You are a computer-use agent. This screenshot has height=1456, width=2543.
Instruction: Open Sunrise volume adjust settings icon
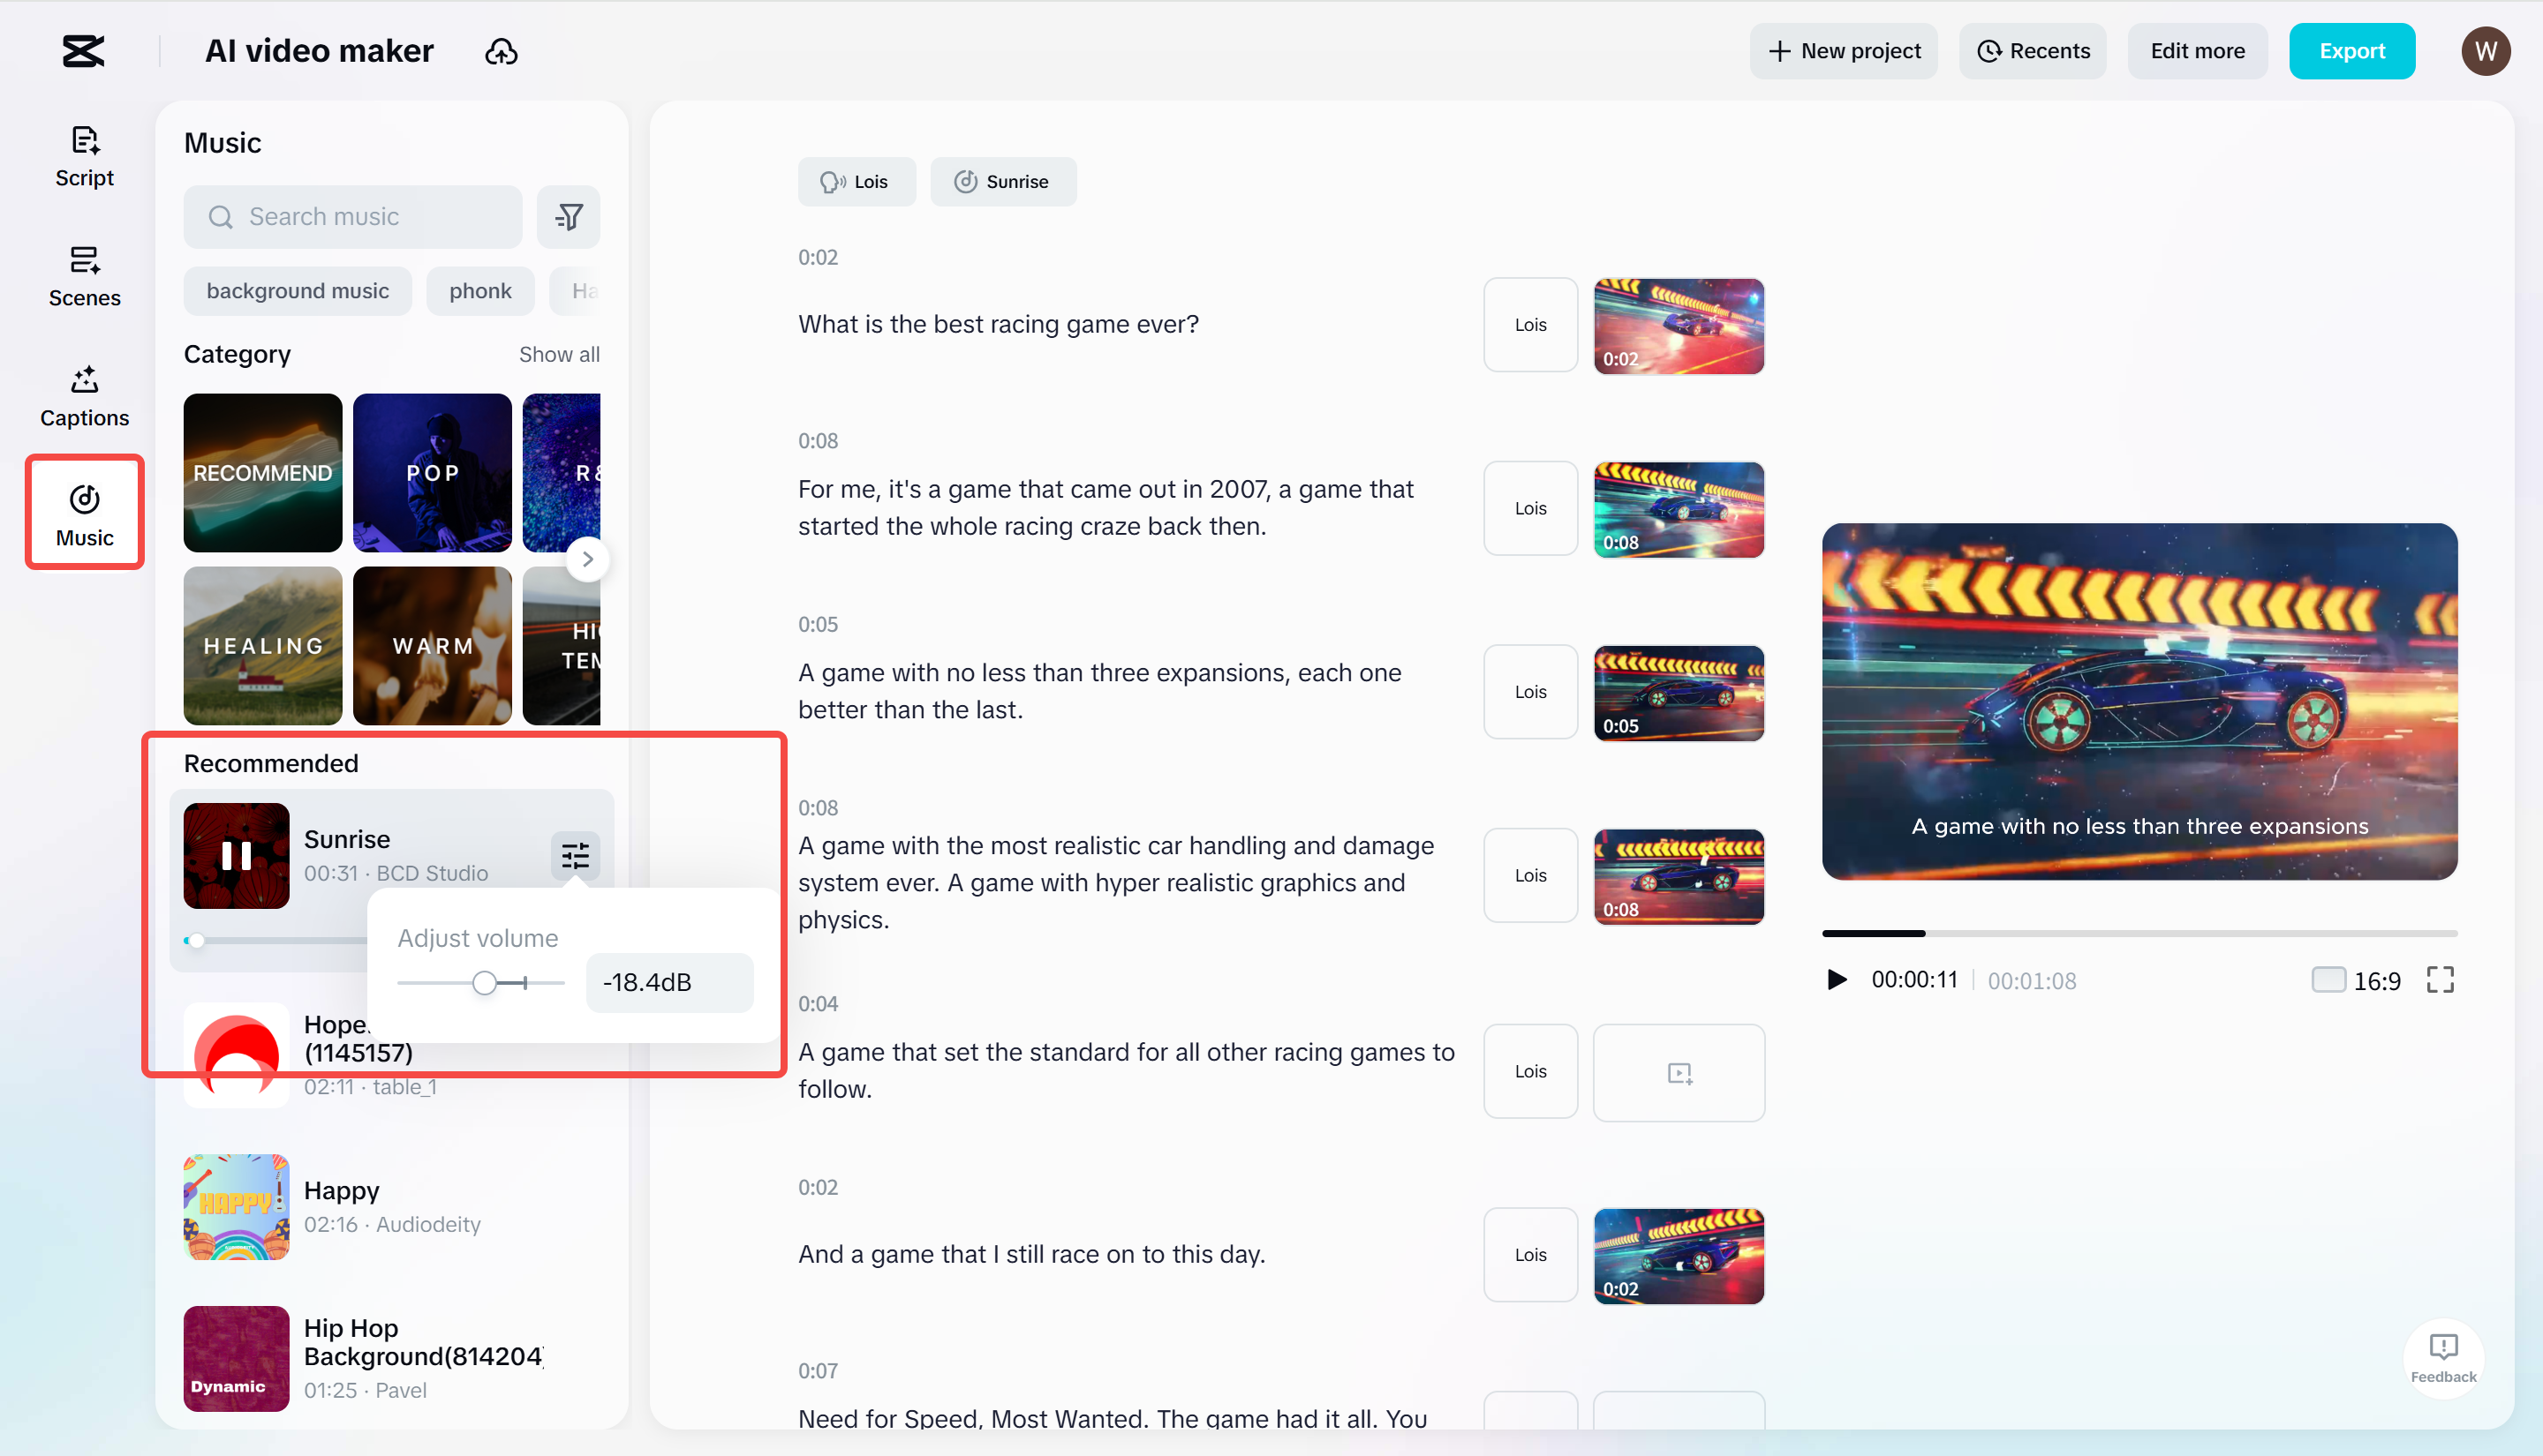[x=575, y=855]
